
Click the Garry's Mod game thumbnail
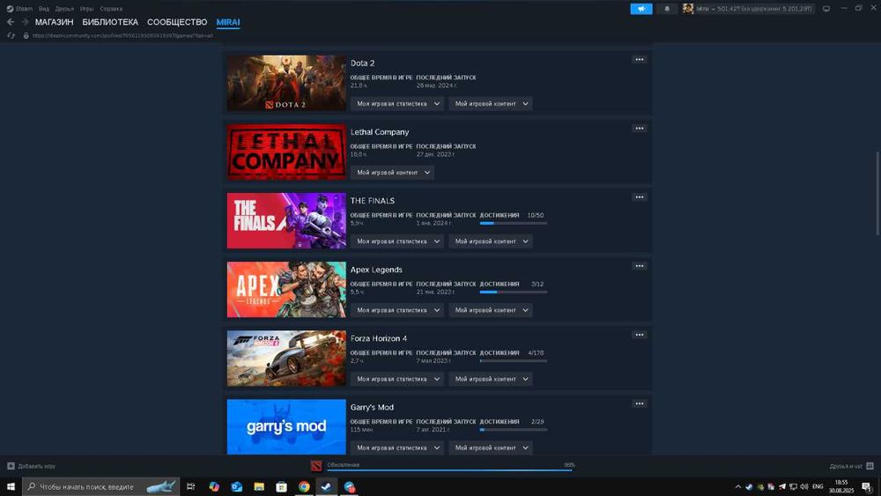tap(286, 427)
